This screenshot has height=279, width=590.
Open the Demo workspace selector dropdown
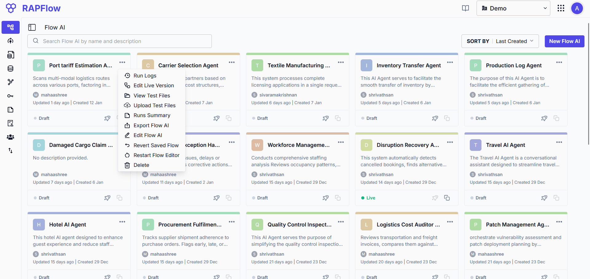[x=513, y=8]
